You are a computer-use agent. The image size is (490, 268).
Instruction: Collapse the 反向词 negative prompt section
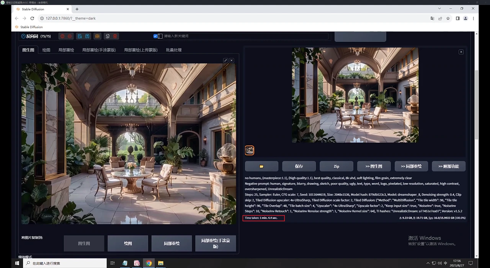tap(23, 36)
